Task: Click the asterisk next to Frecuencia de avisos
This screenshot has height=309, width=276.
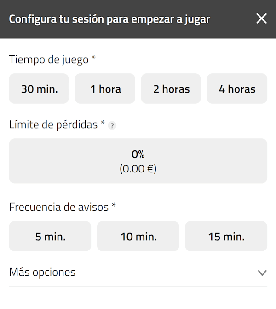Action: pyautogui.click(x=113, y=206)
